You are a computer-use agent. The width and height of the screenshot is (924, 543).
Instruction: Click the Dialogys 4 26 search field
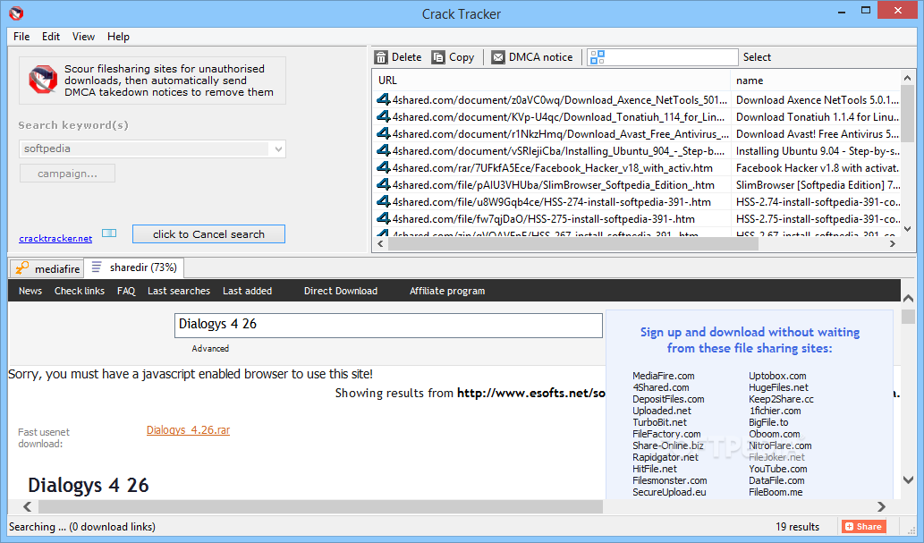[388, 326]
